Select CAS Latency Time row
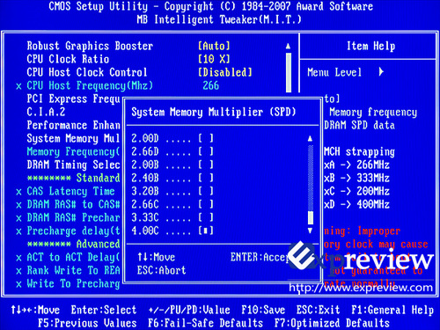This screenshot has width=440, height=330. tap(65, 191)
